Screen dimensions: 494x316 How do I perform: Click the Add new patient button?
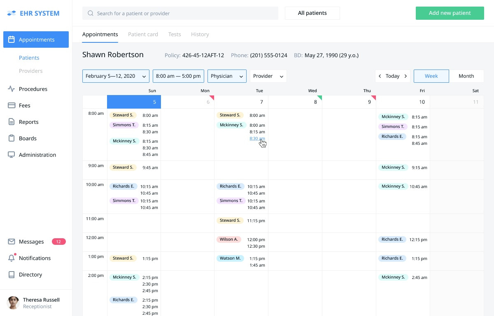pos(450,13)
